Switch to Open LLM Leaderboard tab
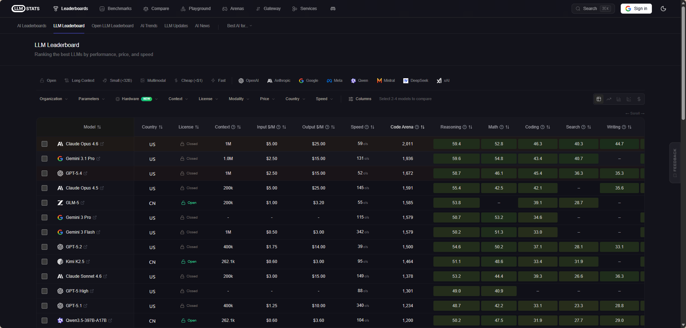The image size is (686, 328). (x=113, y=26)
